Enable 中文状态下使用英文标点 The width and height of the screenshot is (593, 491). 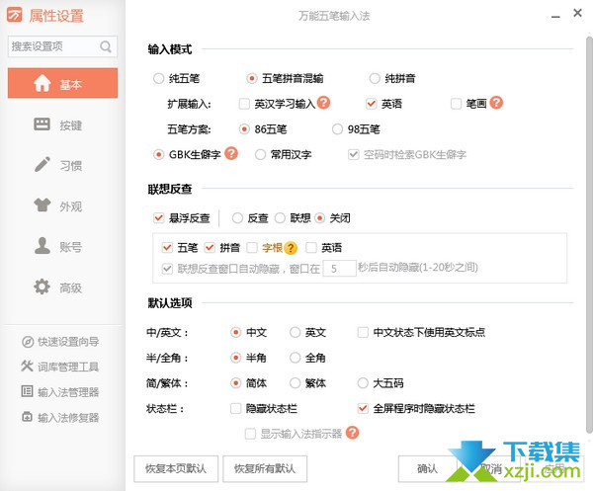(x=363, y=332)
